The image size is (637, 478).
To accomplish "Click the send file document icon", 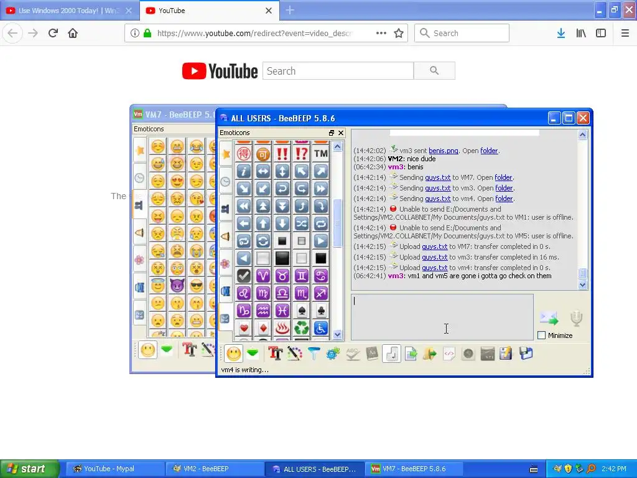I will tap(411, 354).
